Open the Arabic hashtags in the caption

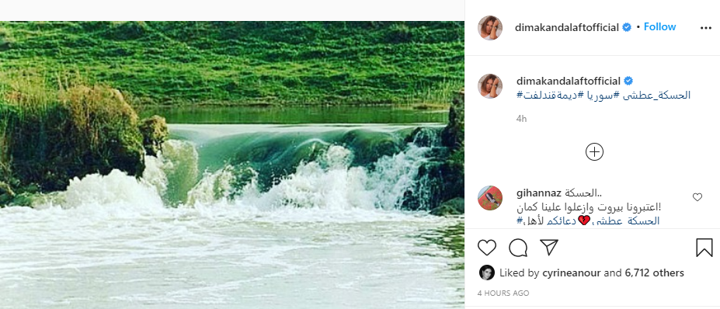click(603, 95)
